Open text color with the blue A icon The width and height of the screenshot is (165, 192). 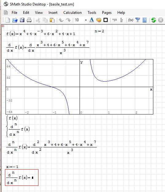click(x=92, y=20)
